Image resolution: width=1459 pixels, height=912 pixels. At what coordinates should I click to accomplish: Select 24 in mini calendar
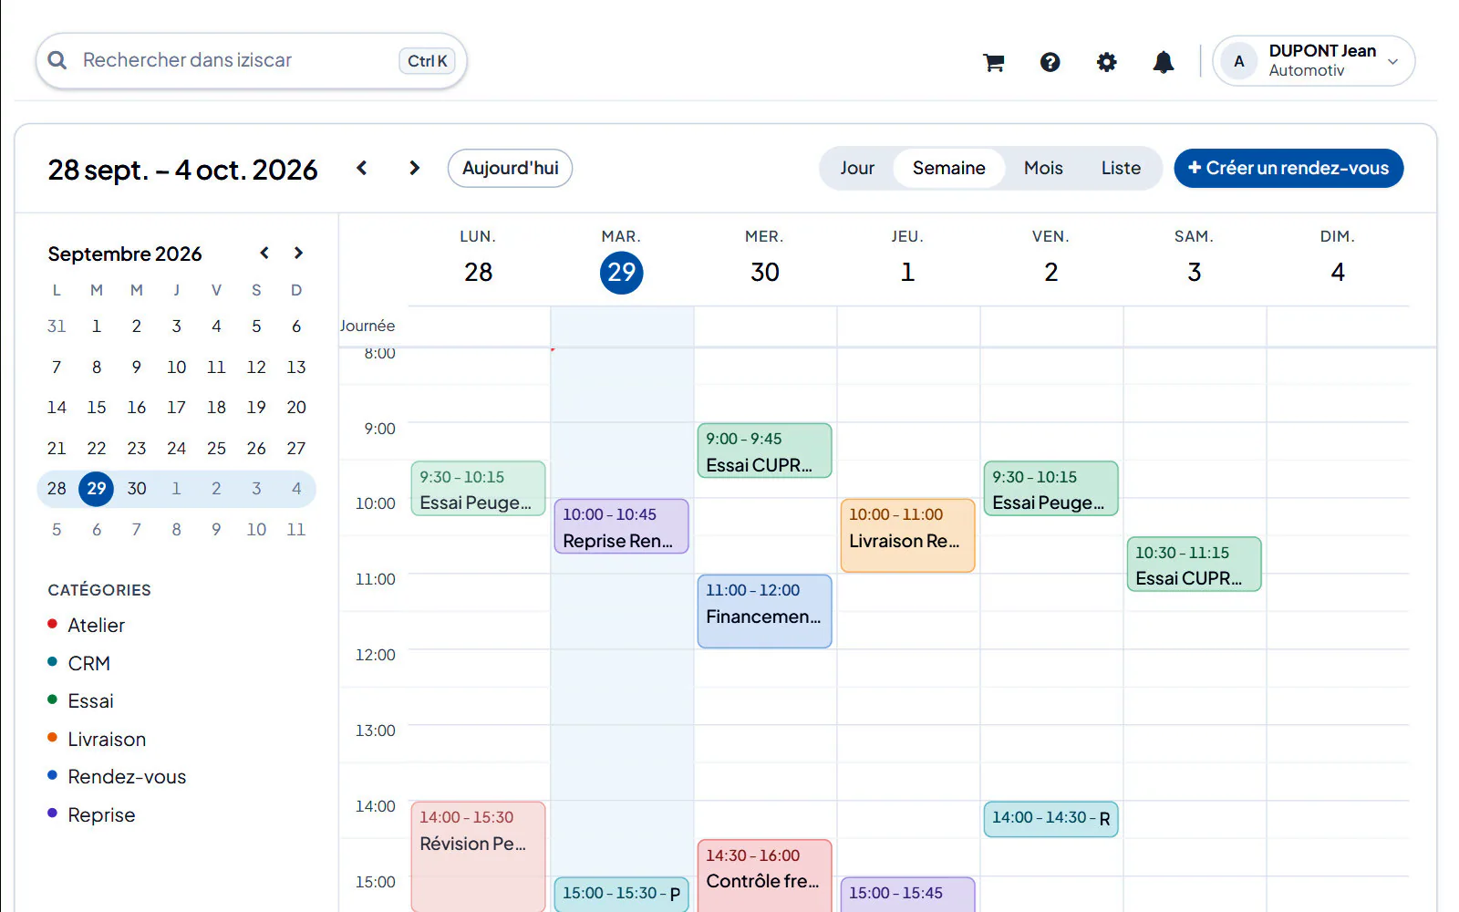[x=176, y=448]
